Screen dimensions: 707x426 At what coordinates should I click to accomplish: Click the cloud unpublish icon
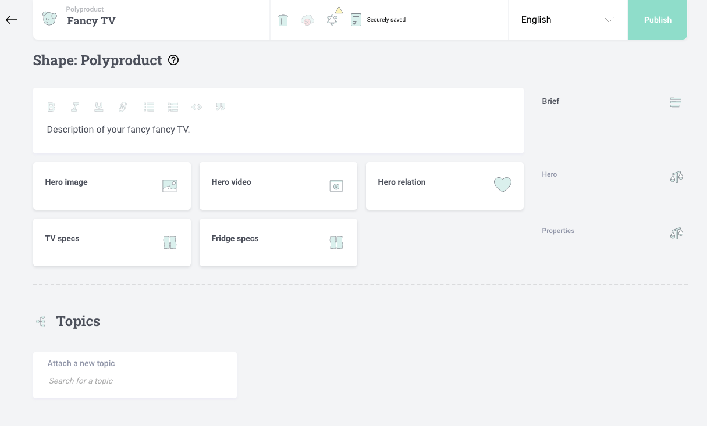(307, 20)
